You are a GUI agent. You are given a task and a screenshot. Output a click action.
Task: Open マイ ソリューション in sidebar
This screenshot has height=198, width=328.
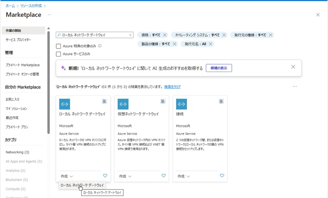click(16, 109)
